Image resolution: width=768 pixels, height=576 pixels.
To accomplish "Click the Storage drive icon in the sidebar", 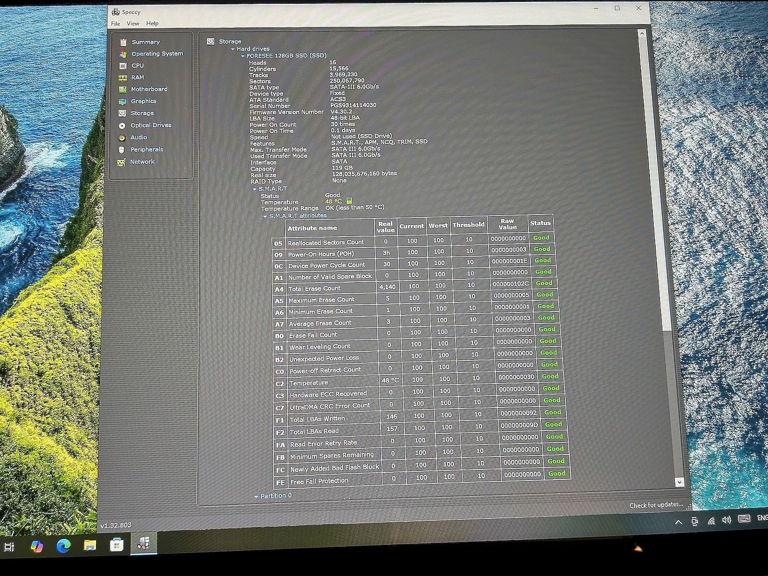I will [122, 113].
